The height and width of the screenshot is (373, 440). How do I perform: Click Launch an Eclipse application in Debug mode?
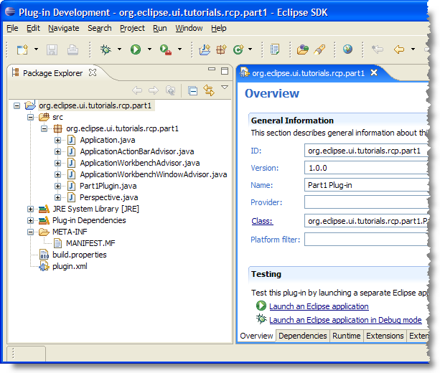pyautogui.click(x=345, y=320)
